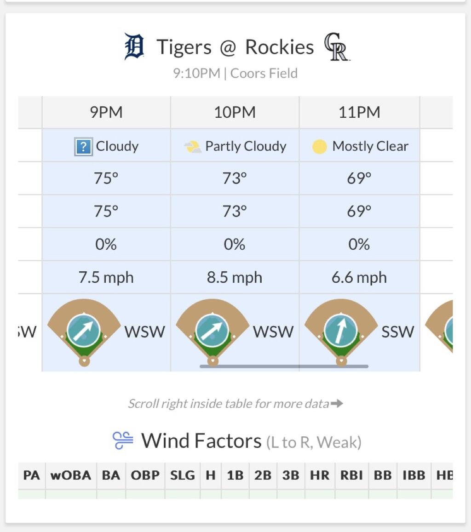
Task: Click the scroll right arrow icon
Action: (x=337, y=403)
